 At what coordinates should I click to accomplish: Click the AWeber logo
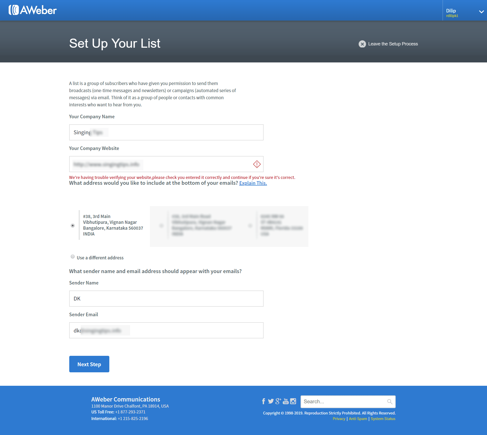click(32, 10)
